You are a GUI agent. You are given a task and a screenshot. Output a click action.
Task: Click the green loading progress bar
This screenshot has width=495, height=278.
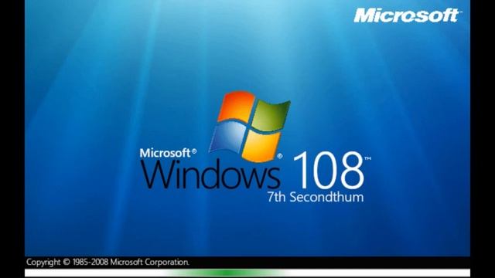click(247, 273)
